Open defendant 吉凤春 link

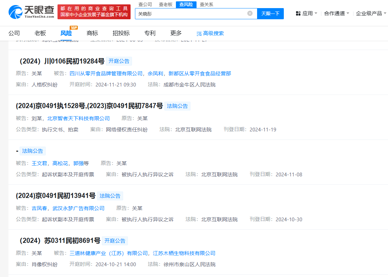pos(39,208)
